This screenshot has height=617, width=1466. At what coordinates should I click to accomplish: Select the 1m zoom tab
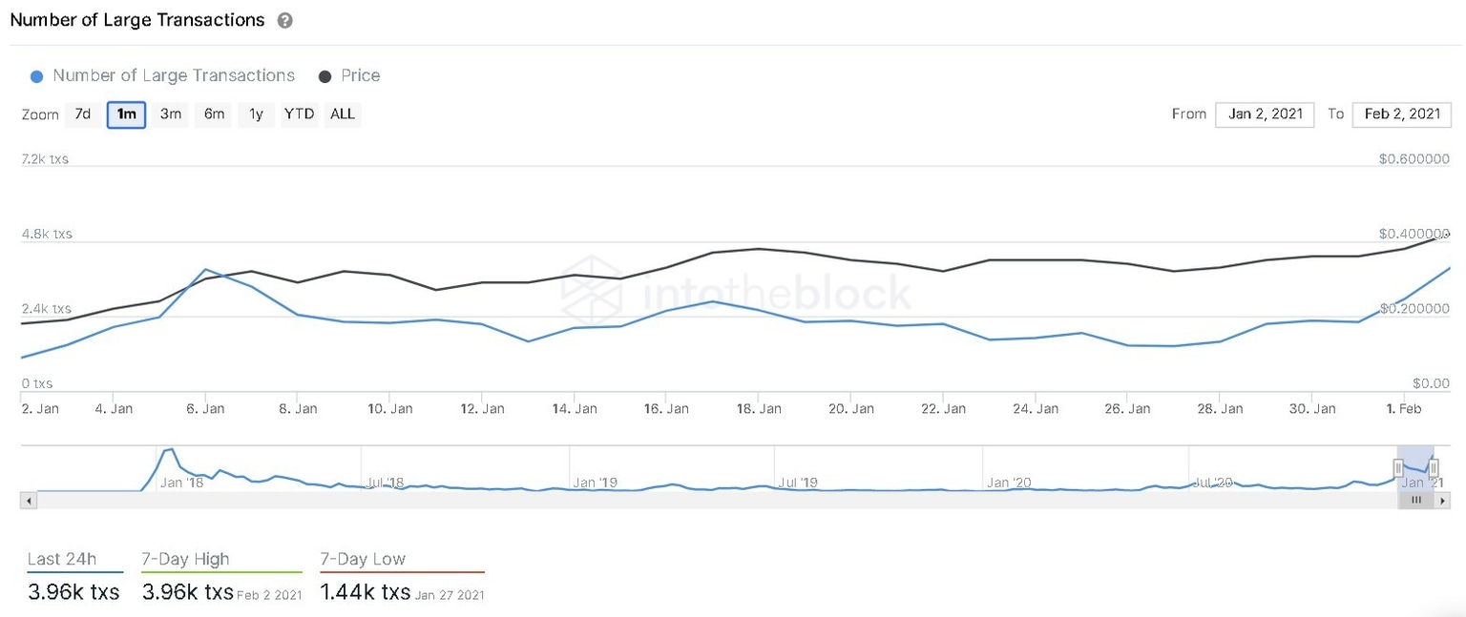pos(126,113)
